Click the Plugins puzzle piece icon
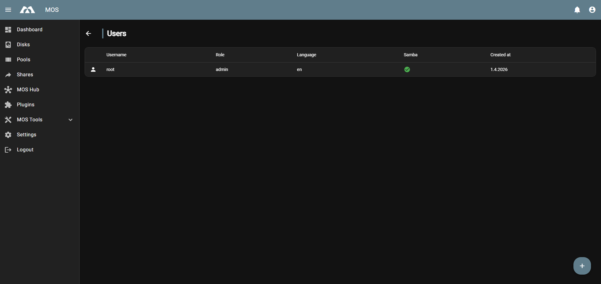The height and width of the screenshot is (284, 601). (8, 105)
